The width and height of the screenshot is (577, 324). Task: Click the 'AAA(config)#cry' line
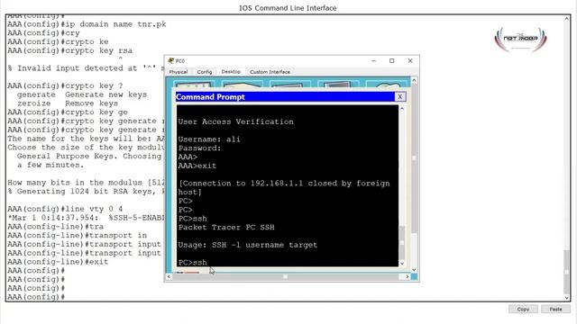pos(43,33)
